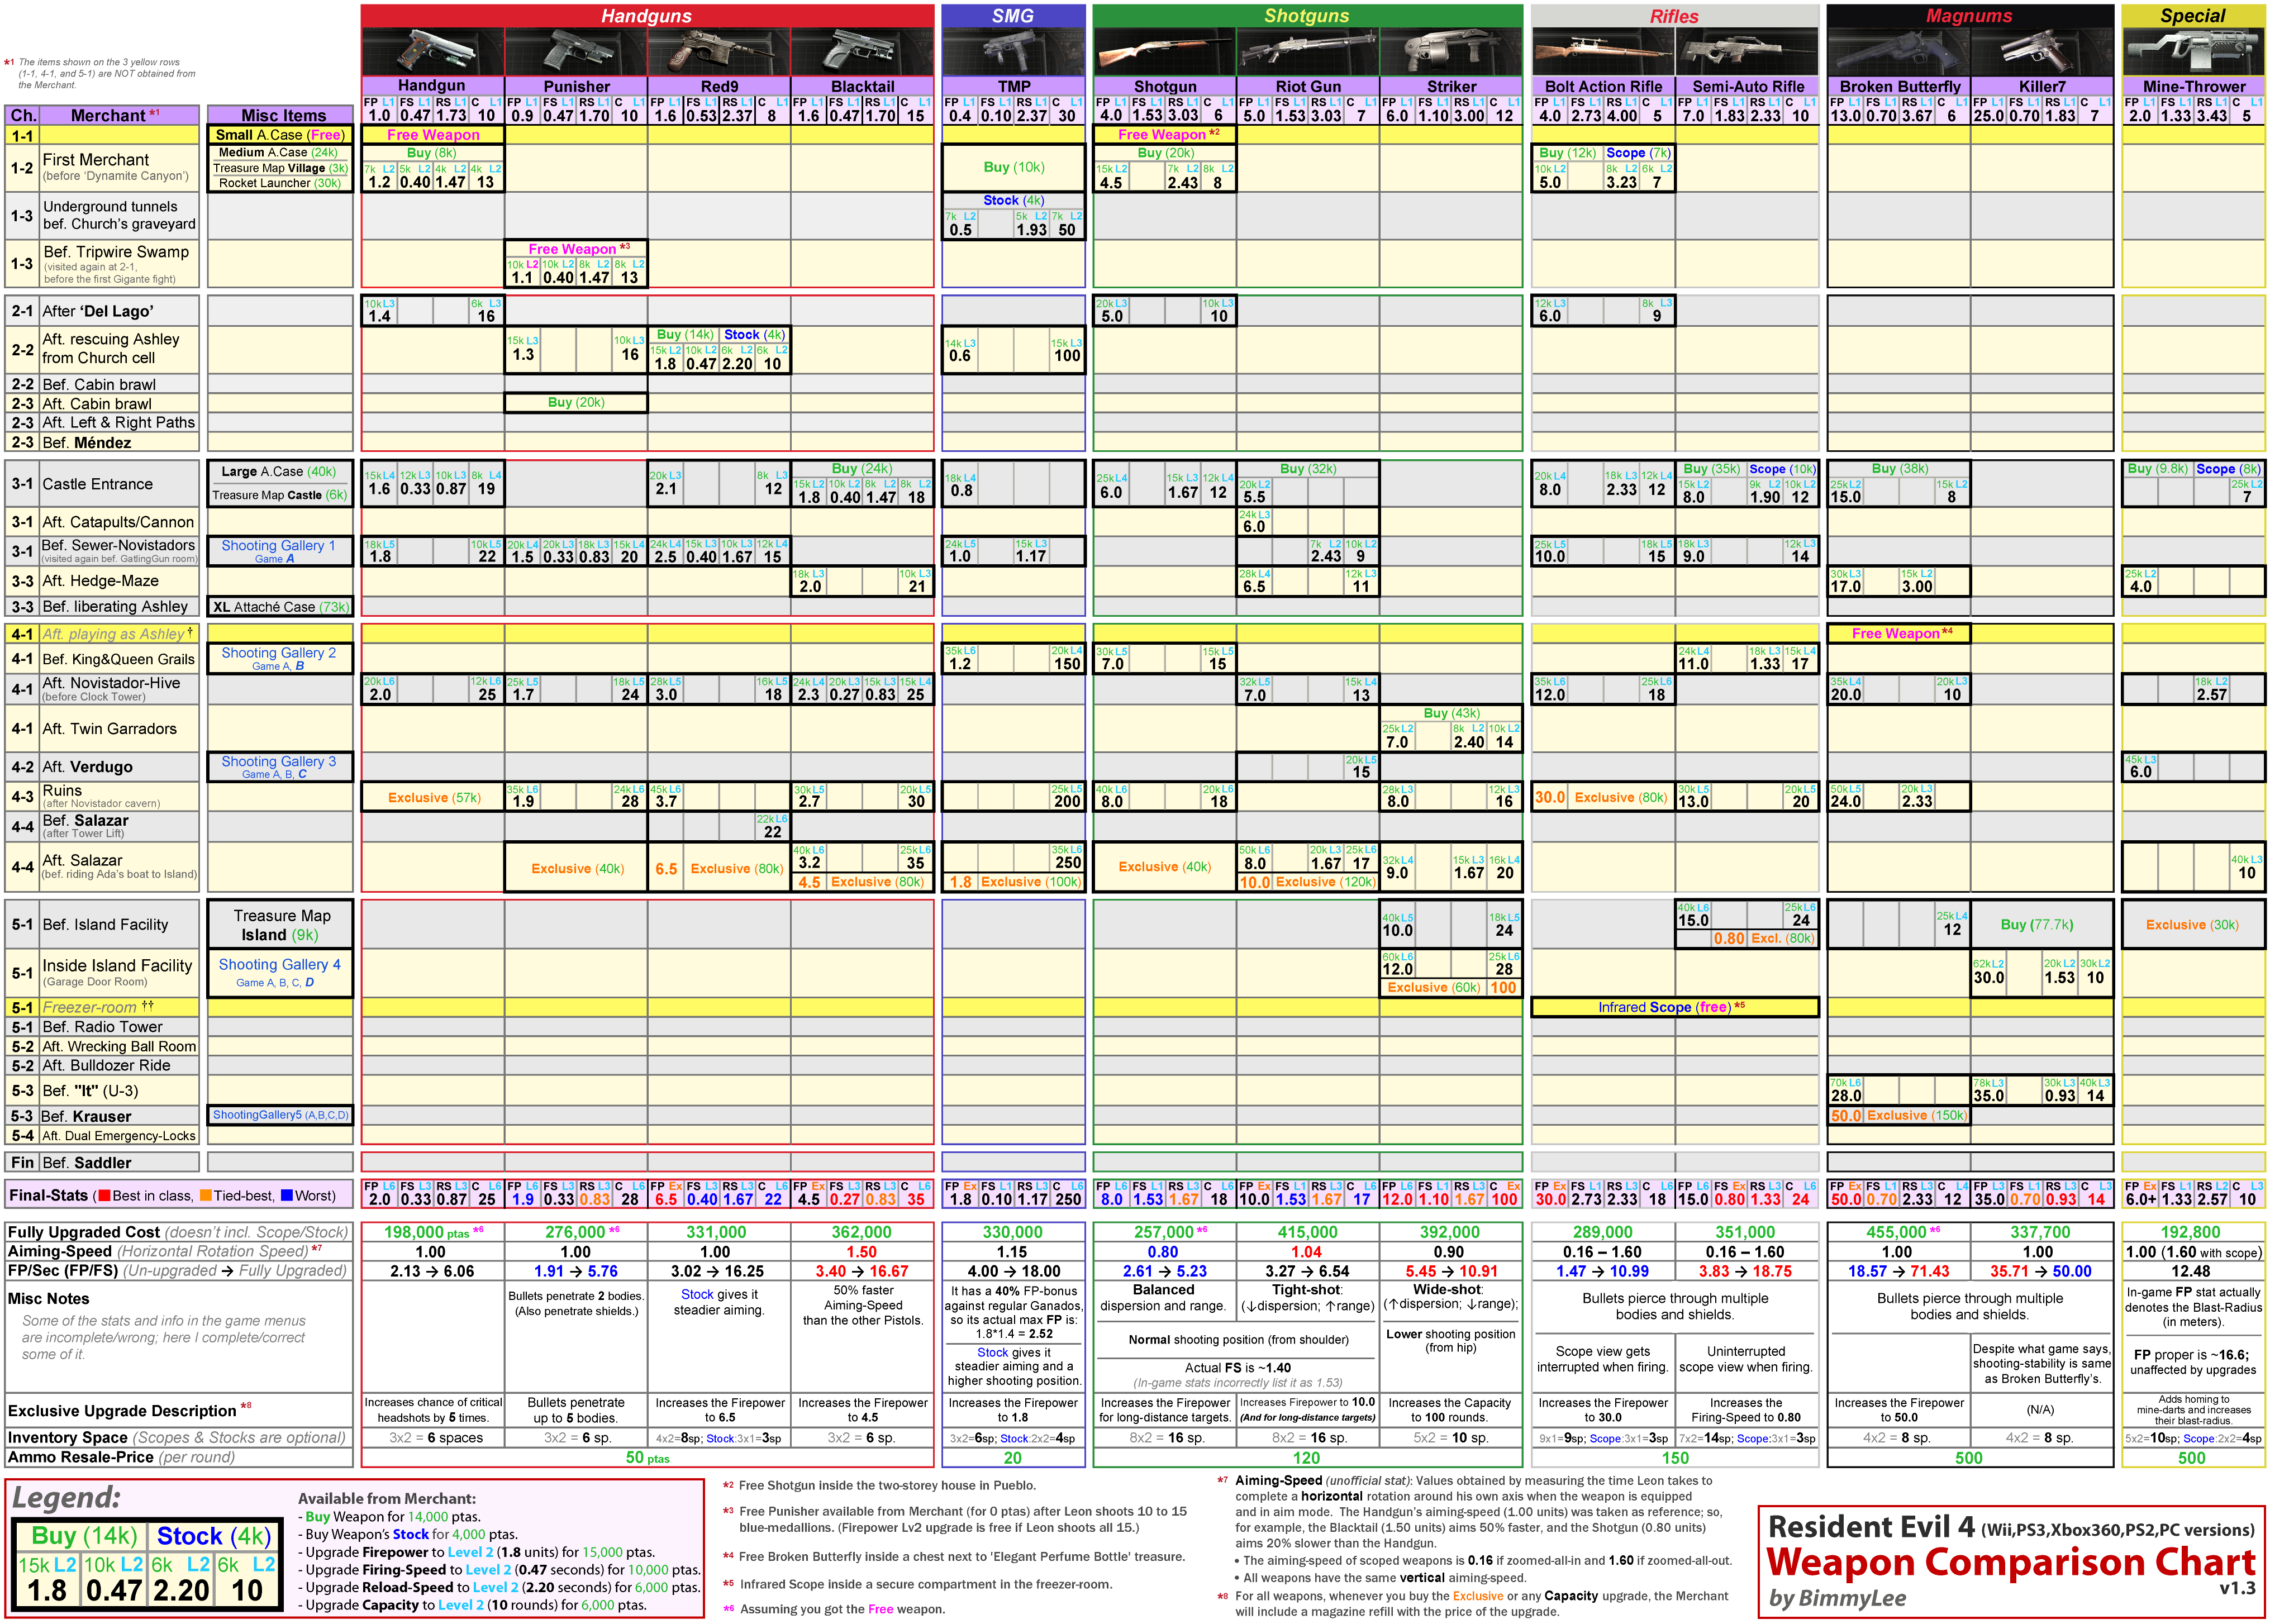Click the 'Small A.Case (Free)' cell
2270x1624 pixels.
tap(280, 135)
